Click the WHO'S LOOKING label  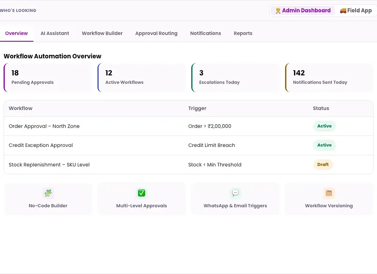pyautogui.click(x=18, y=11)
